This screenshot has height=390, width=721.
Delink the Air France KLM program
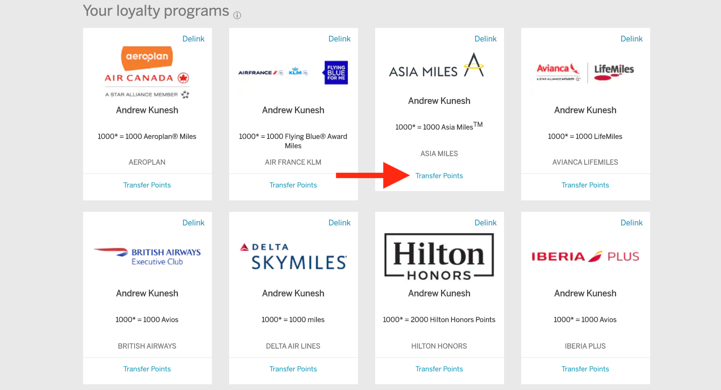click(x=339, y=39)
